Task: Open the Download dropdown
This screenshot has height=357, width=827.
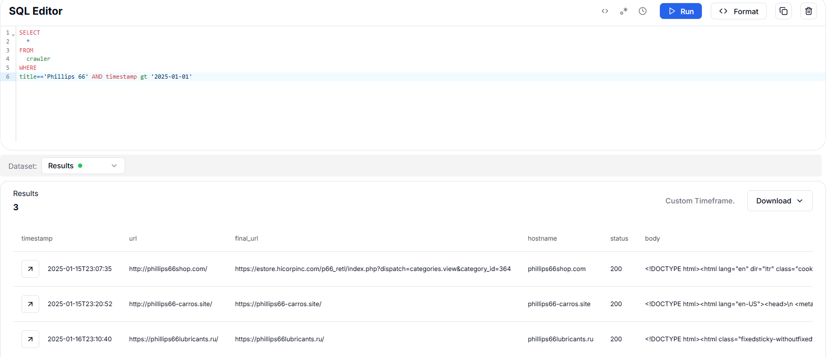Action: [780, 201]
